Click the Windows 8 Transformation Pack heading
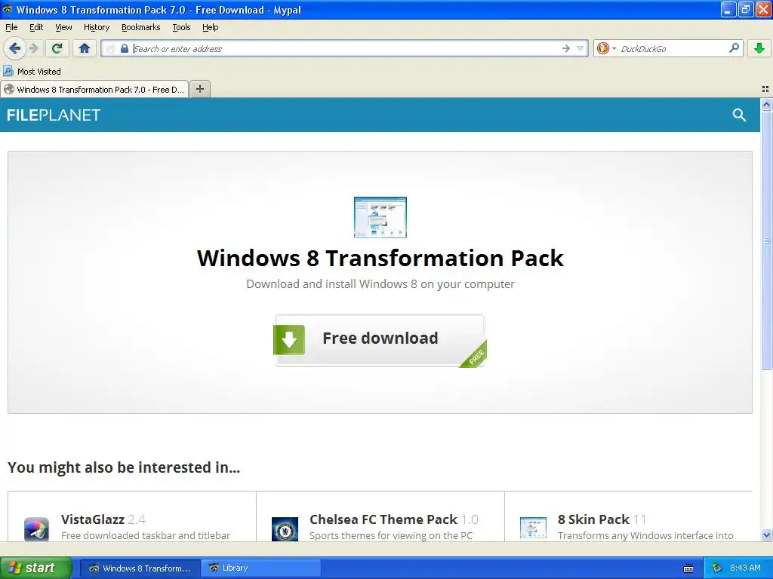The image size is (773, 579). [x=380, y=258]
